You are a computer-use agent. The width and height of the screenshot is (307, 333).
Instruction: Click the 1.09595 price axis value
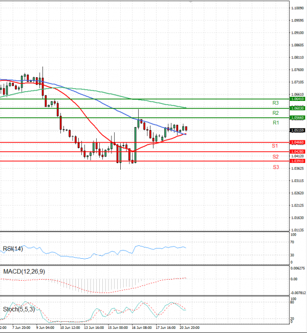(298, 20)
